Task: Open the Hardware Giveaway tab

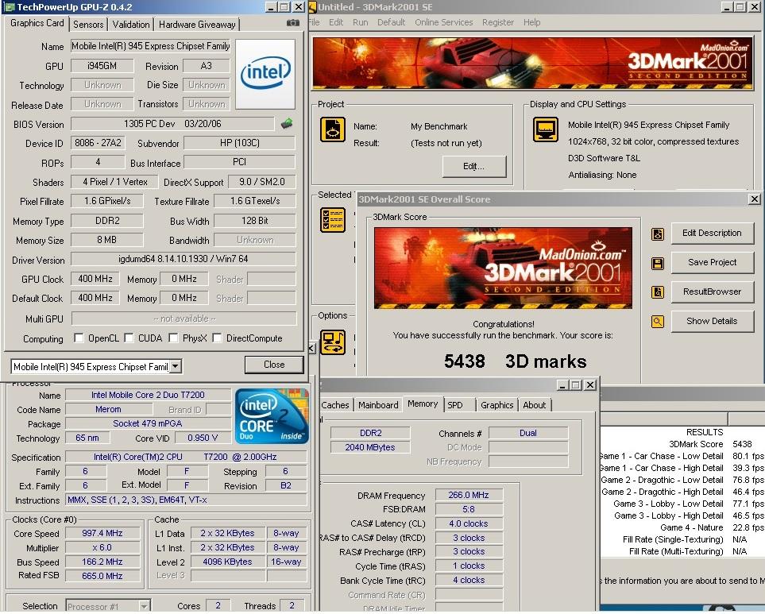Action: pos(197,25)
